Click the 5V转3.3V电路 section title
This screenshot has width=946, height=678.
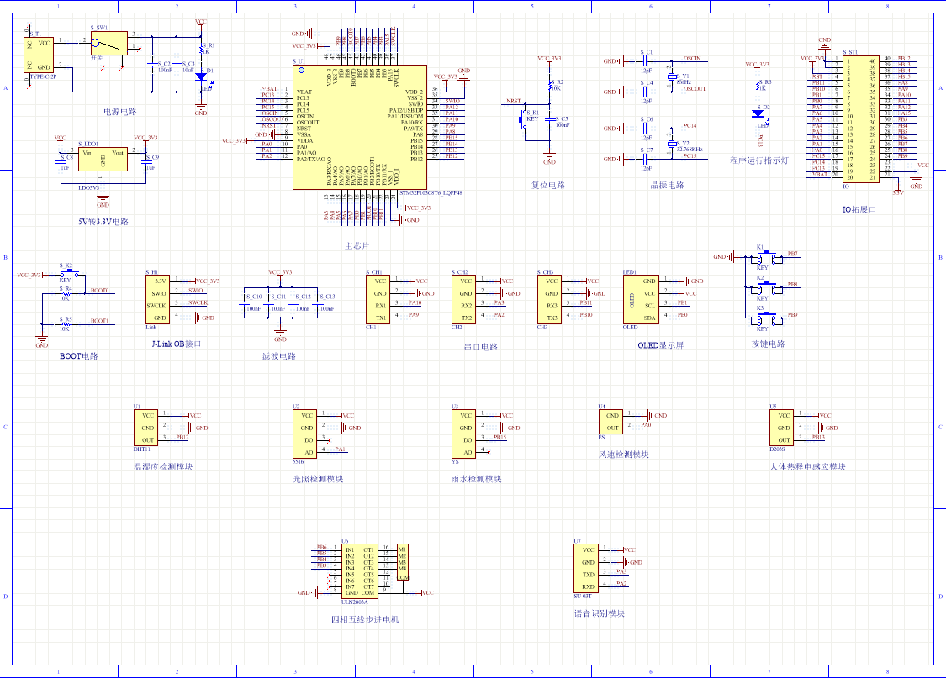tap(103, 222)
